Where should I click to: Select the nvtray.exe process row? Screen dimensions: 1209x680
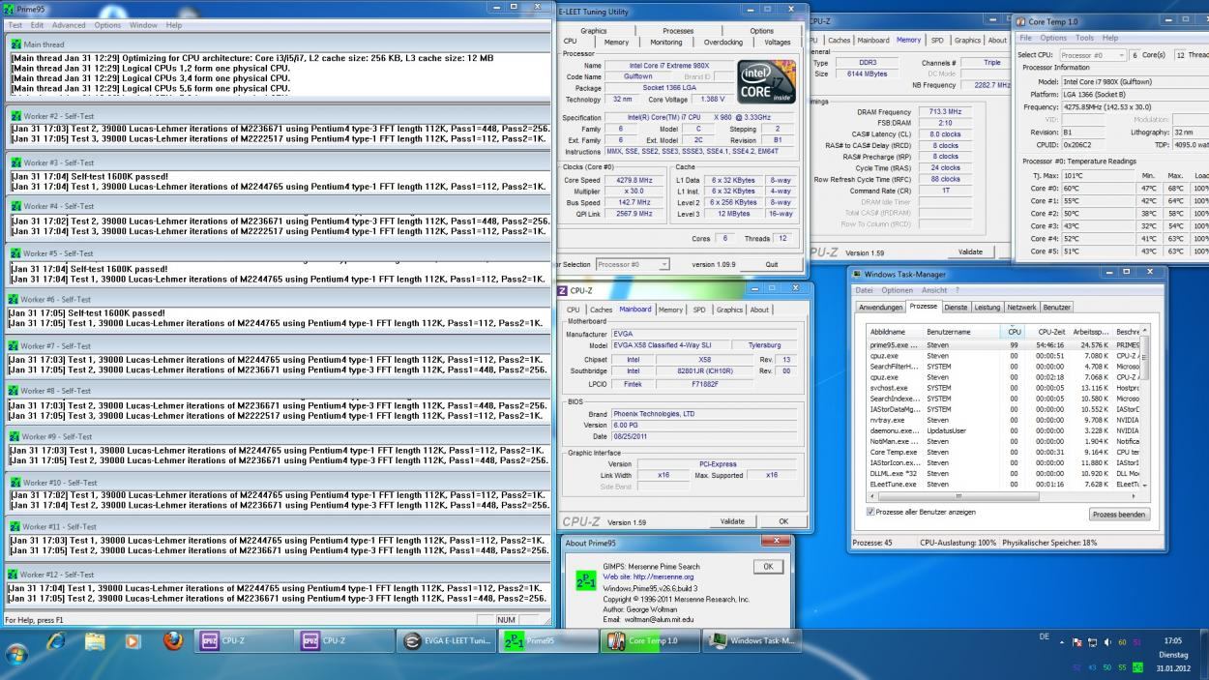1004,420
